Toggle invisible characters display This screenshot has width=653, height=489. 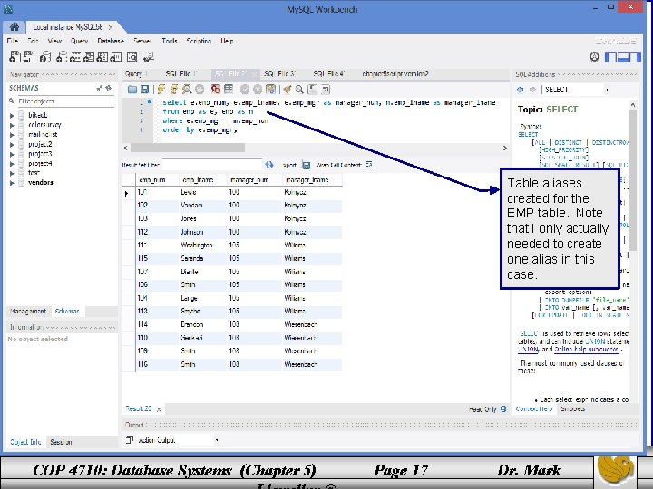(x=312, y=90)
